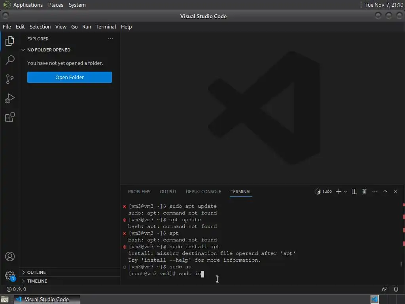The image size is (405, 304).
Task: Select Visual Studio Code taskbar button
Action: (x=47, y=299)
